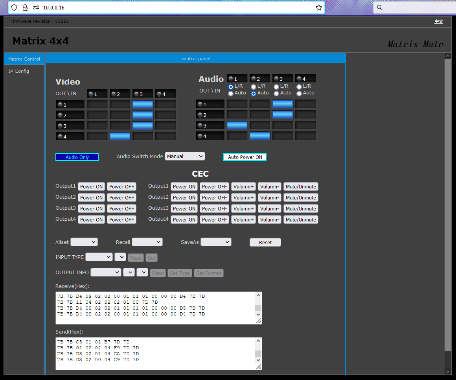
Task: Power ON Output1 via CEC control
Action: (x=91, y=186)
